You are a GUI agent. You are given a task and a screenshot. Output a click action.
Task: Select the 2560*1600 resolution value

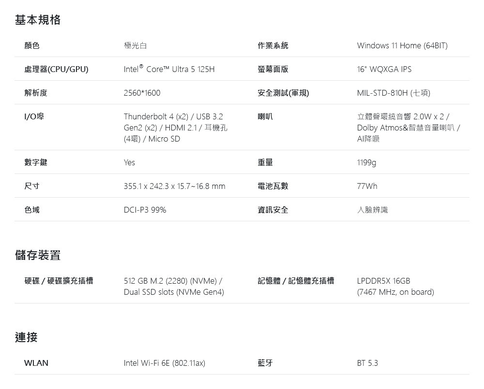tap(142, 93)
